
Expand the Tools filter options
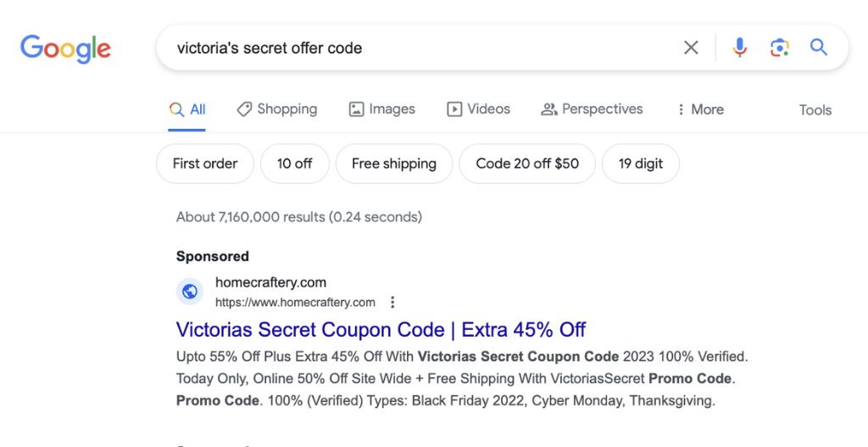click(815, 110)
